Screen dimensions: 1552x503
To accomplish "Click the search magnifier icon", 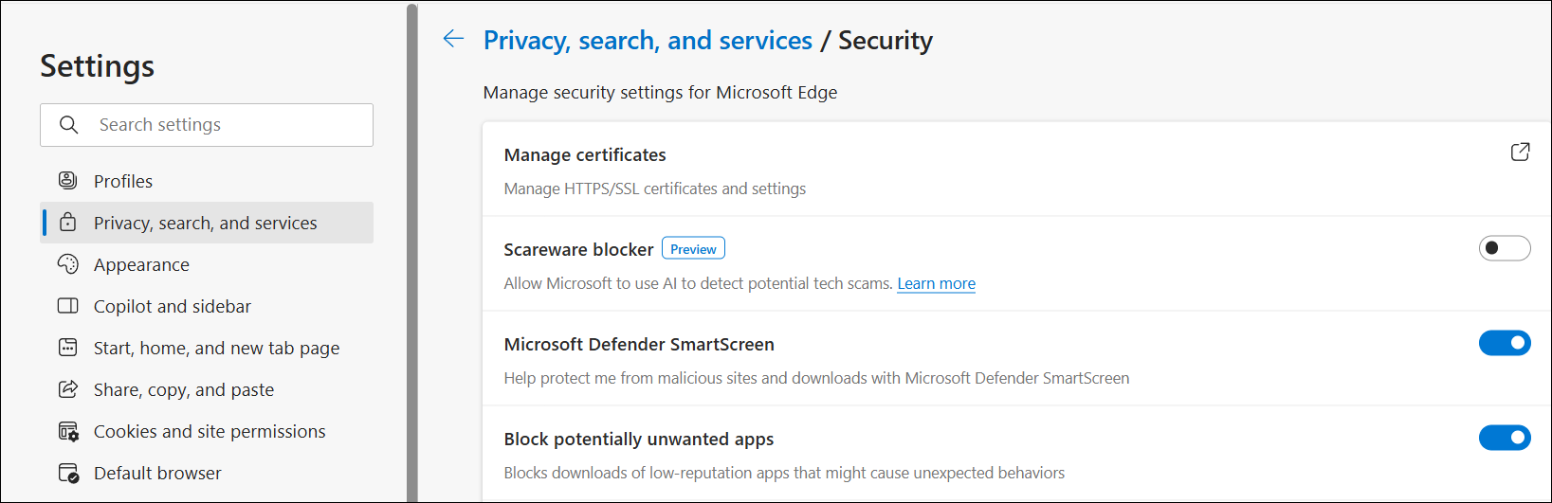I will (68, 125).
